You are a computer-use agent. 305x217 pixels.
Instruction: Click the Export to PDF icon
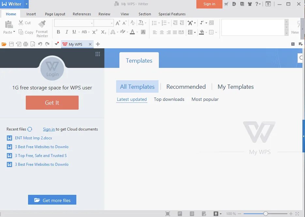click(x=19, y=44)
